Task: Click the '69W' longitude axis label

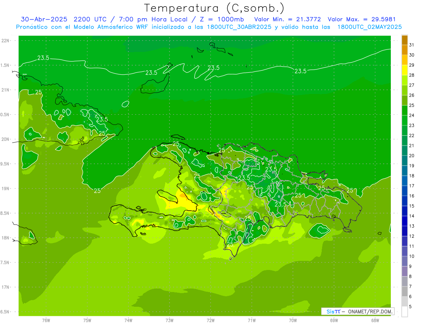Action: pos(334,320)
